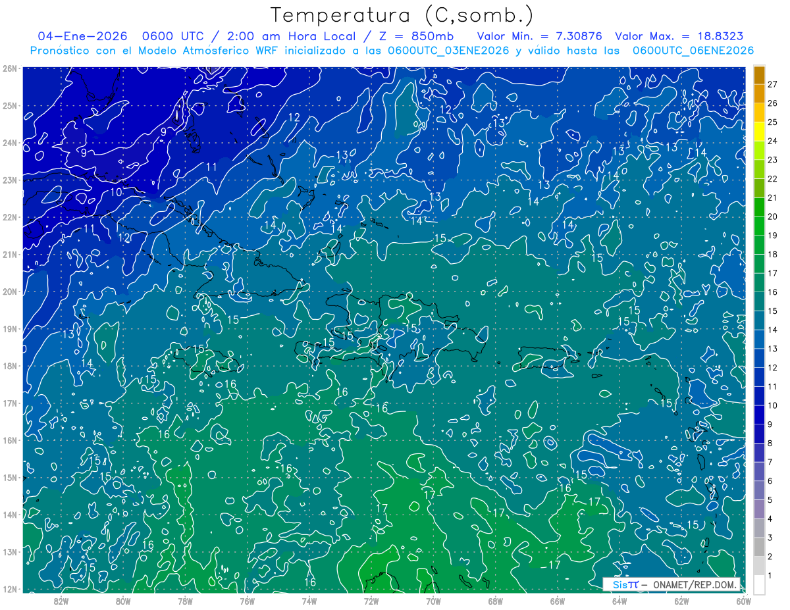Click the number 4 on the color scale

(770, 519)
